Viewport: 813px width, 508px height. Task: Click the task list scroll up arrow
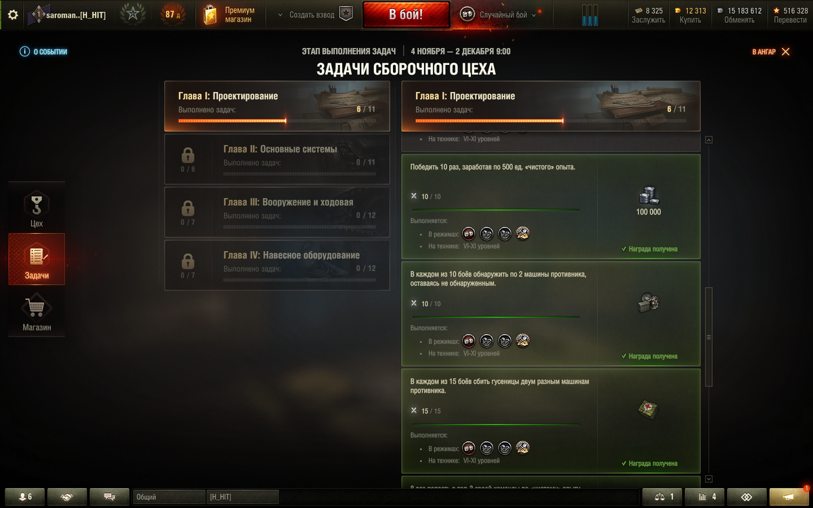(709, 140)
